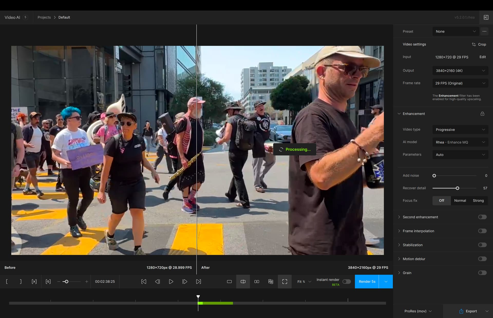Open the Output resolution dropdown
Viewport: 493px width, 318px height.
(460, 70)
